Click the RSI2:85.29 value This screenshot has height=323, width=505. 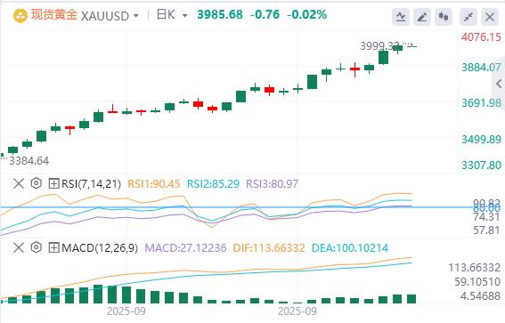[213, 184]
